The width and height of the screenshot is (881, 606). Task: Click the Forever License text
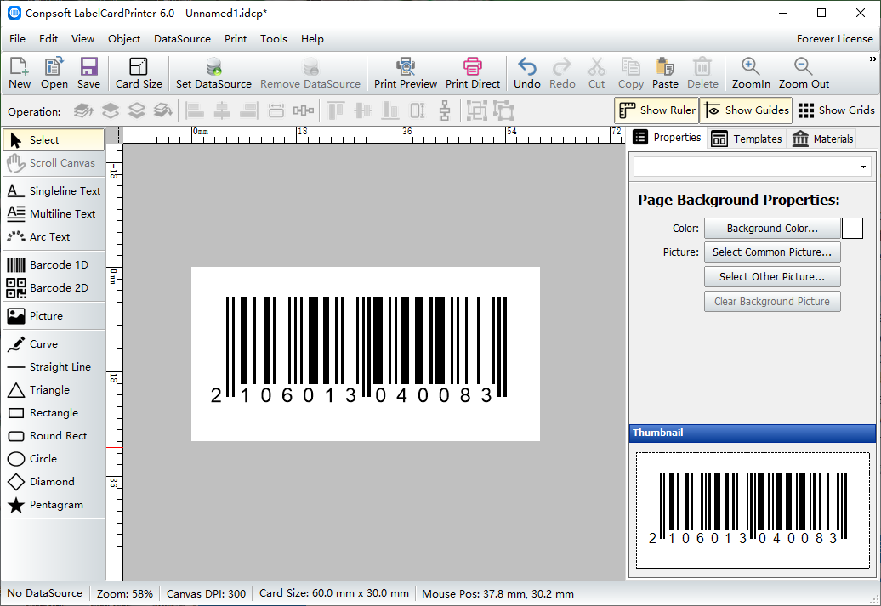[x=834, y=39]
